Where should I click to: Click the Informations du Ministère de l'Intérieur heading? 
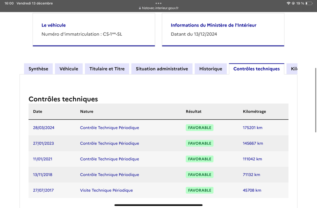click(x=214, y=25)
